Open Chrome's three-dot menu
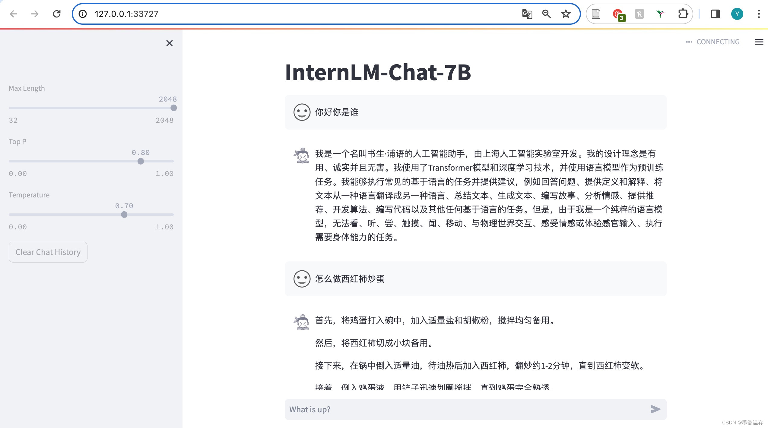Viewport: 768px width, 428px height. [759, 14]
